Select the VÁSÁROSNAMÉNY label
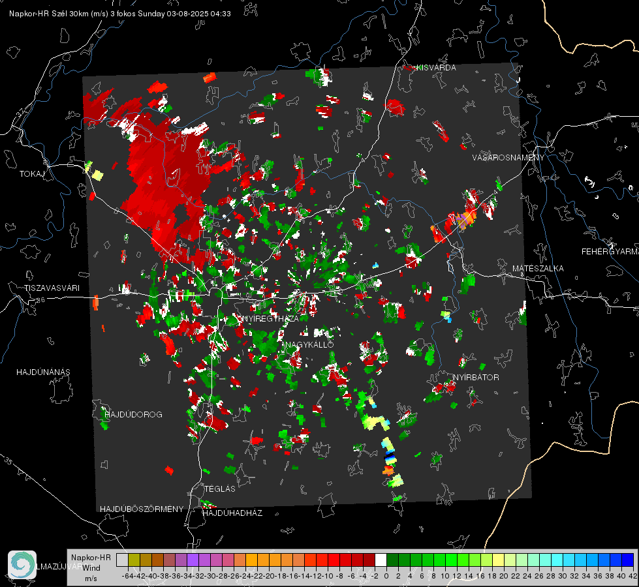The height and width of the screenshot is (587, 639). pos(508,158)
